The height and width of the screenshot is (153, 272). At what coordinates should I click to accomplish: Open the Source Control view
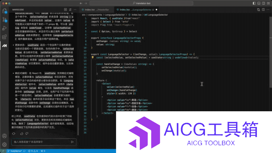(5, 20)
